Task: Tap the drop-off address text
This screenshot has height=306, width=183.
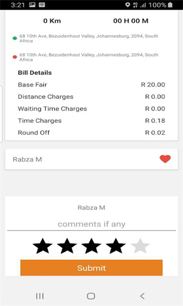Action: pyautogui.click(x=88, y=57)
